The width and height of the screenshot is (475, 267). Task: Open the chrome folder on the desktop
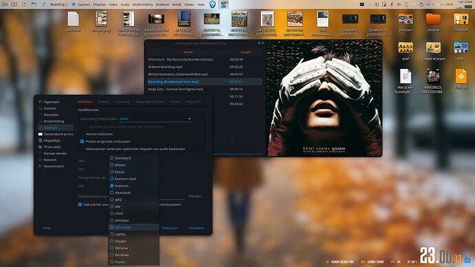pyautogui.click(x=433, y=22)
